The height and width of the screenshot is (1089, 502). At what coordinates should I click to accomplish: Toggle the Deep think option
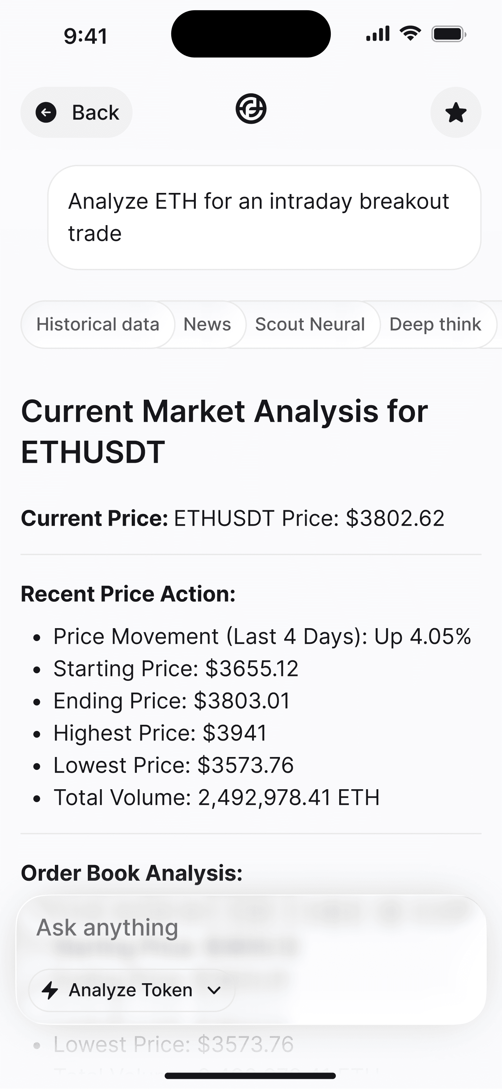coord(435,325)
